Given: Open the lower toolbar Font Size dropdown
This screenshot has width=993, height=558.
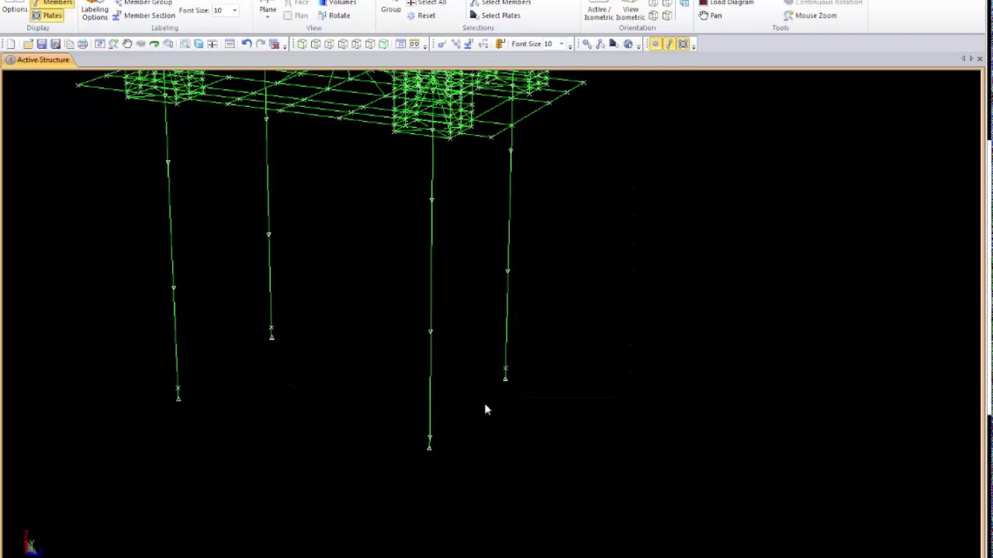Looking at the screenshot, I should (x=562, y=44).
